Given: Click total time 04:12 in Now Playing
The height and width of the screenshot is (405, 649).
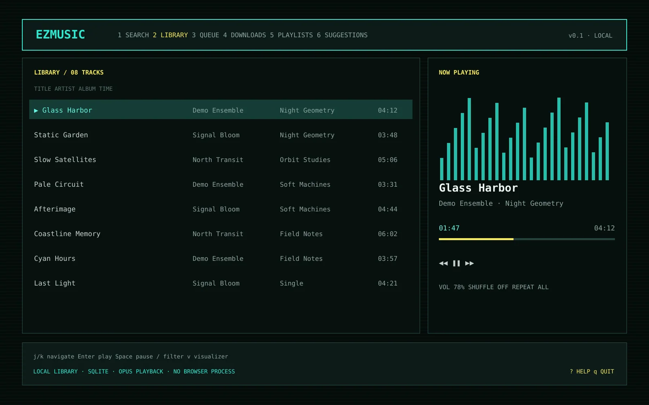Looking at the screenshot, I should click(604, 228).
